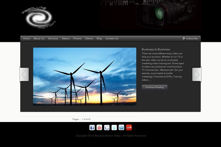
Task: Open the Twitter social icon
Action: click(114, 128)
